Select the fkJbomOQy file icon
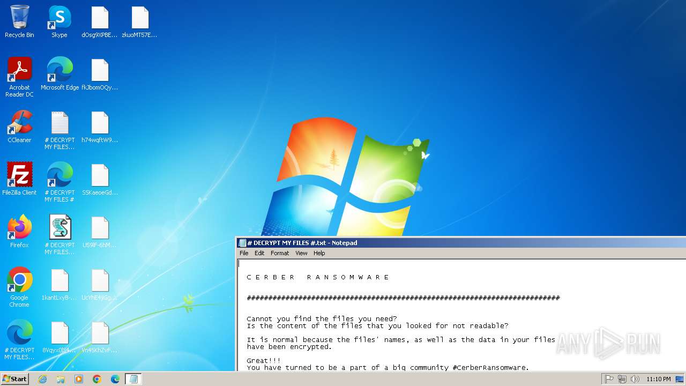 (100, 74)
